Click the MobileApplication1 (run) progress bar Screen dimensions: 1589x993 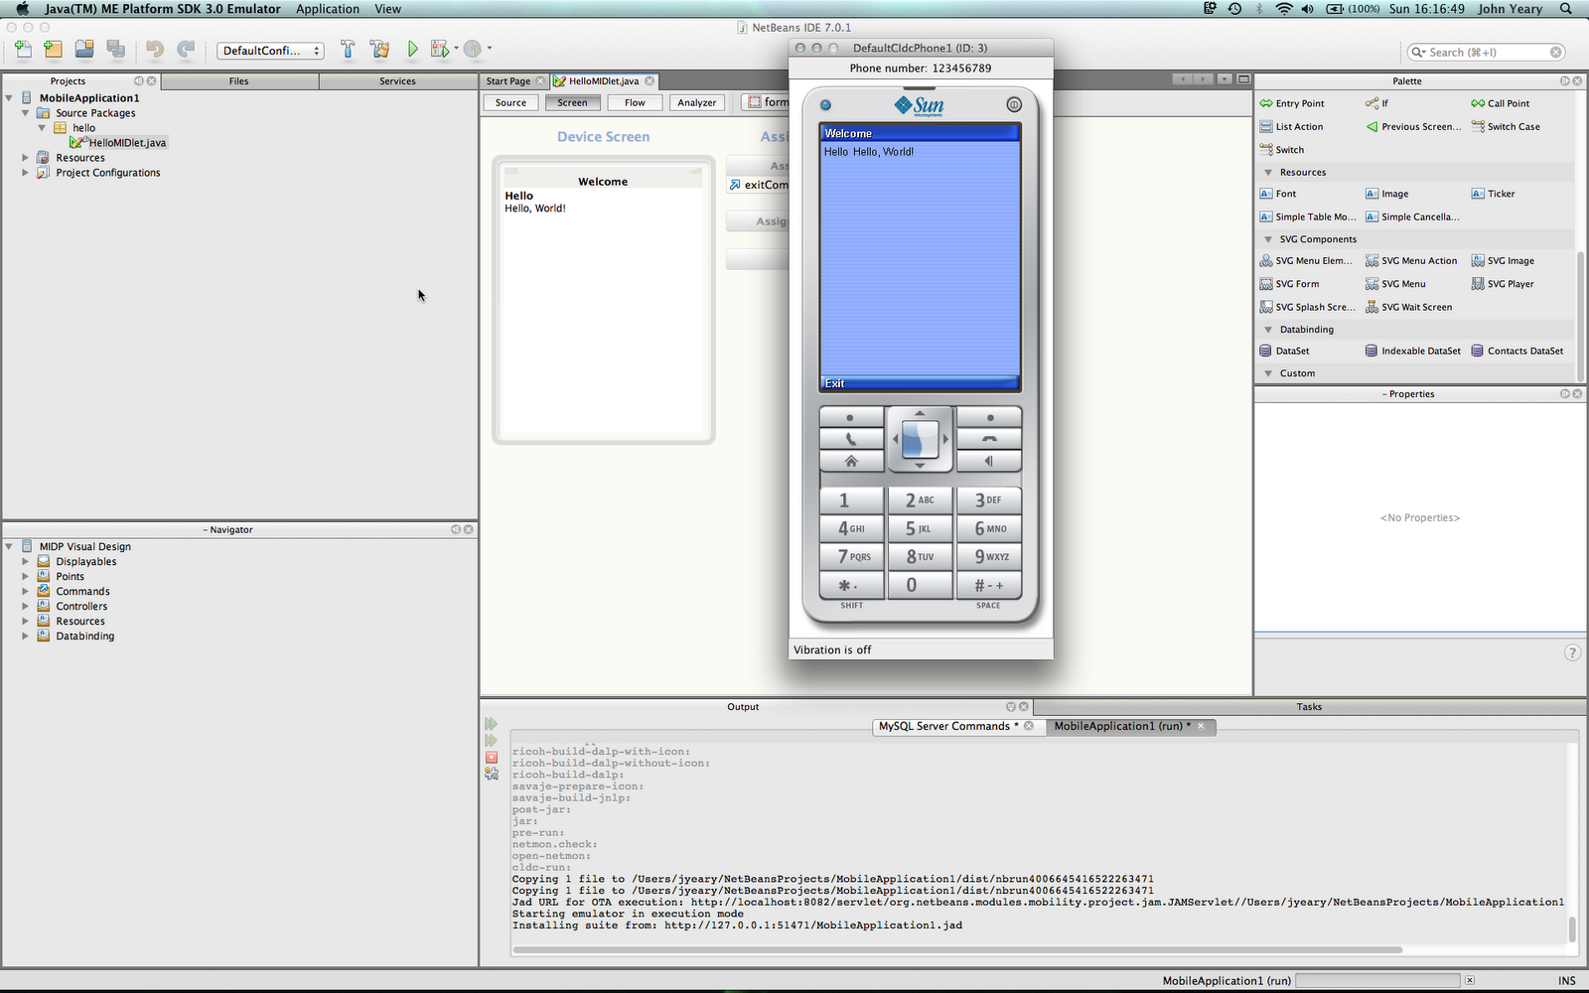coord(1377,980)
